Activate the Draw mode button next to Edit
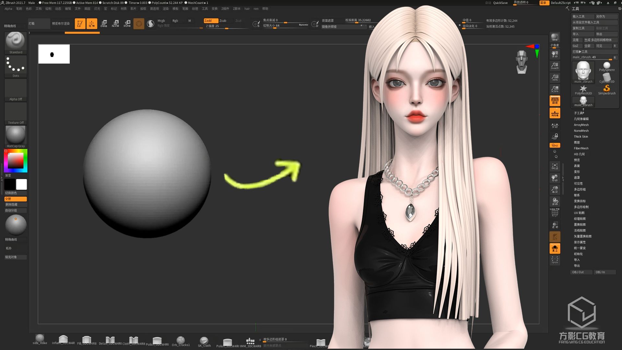 (x=92, y=24)
